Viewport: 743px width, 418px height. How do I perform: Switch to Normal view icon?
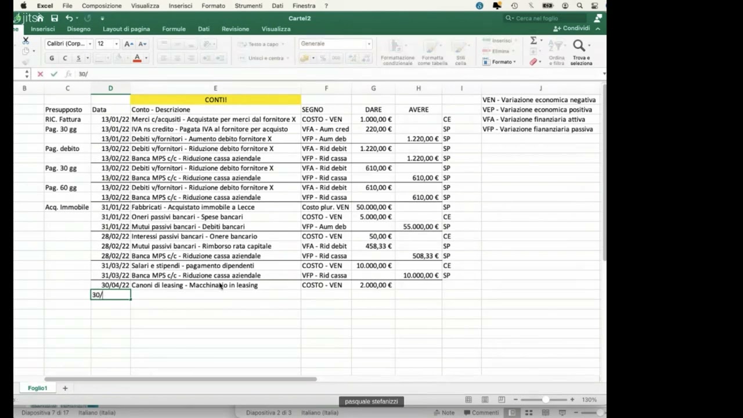[x=468, y=399]
